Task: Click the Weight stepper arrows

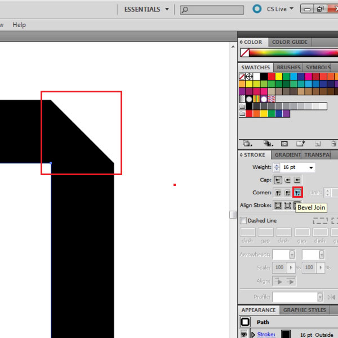Action: pos(277,167)
